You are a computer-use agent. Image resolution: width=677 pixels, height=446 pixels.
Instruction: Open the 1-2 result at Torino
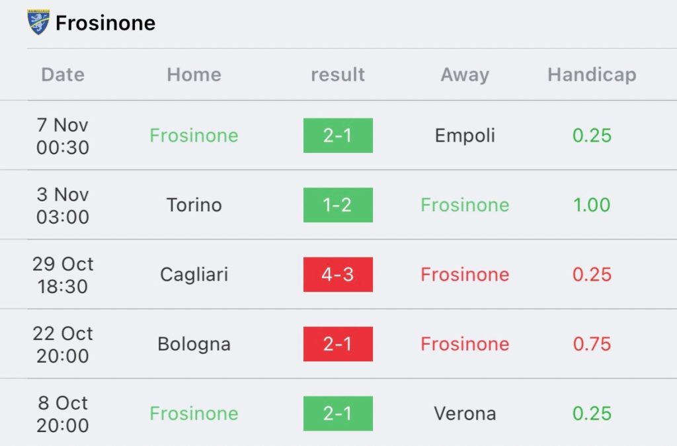(x=338, y=205)
